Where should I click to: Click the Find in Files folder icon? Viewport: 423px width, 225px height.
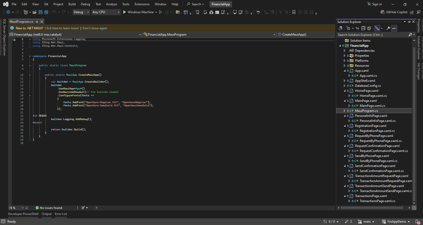pos(178,12)
